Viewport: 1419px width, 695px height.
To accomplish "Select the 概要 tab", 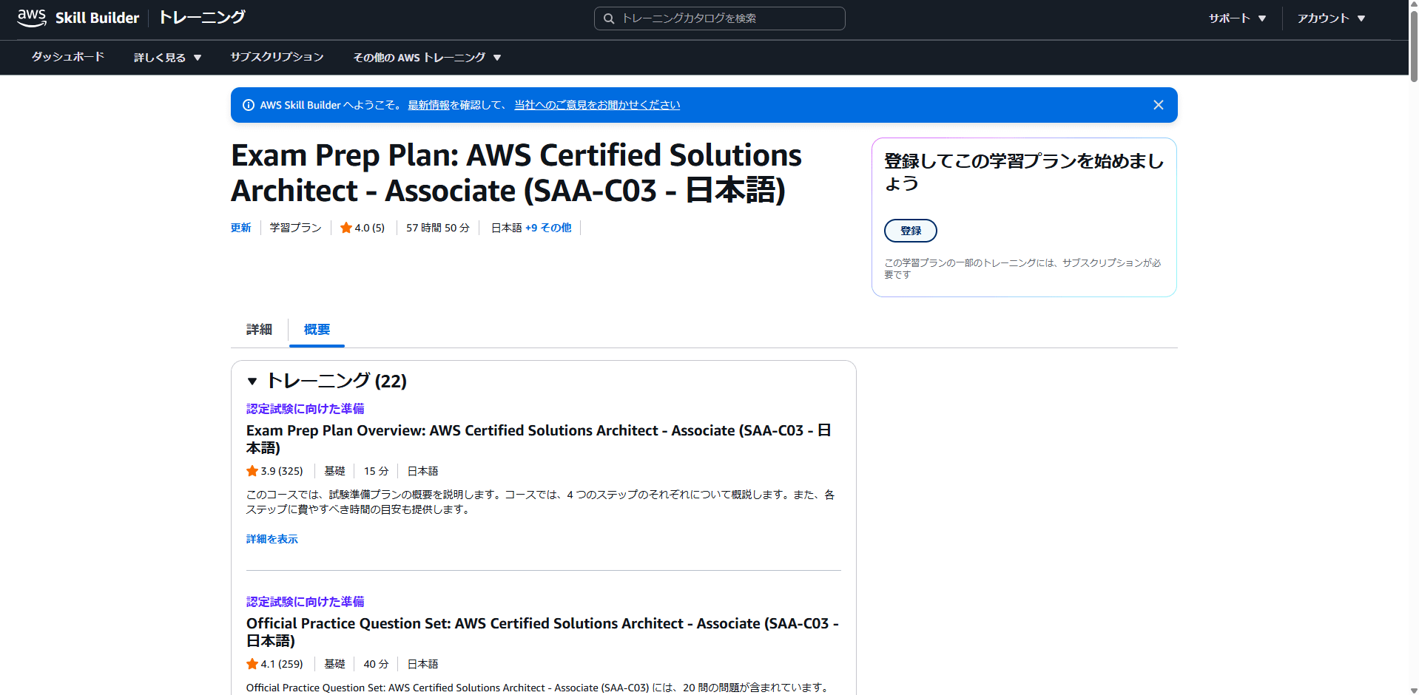I will click(x=317, y=330).
